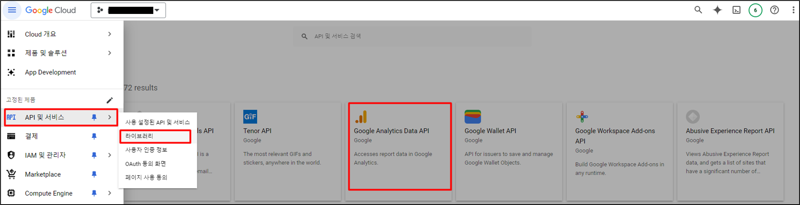Activate Cloud Shell terminal icon

coord(737,10)
